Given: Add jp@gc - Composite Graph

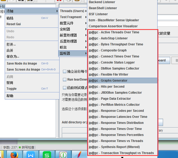Looking at the screenshot, I should [123, 50].
